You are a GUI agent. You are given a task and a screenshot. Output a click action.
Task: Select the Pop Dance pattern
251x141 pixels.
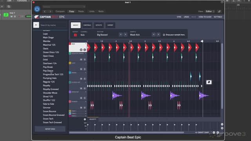click(48, 70)
